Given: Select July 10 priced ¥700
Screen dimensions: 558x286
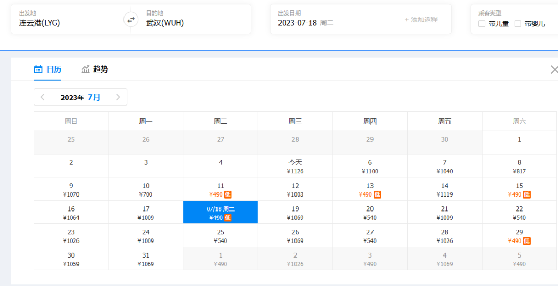Looking at the screenshot, I should click(x=146, y=189).
